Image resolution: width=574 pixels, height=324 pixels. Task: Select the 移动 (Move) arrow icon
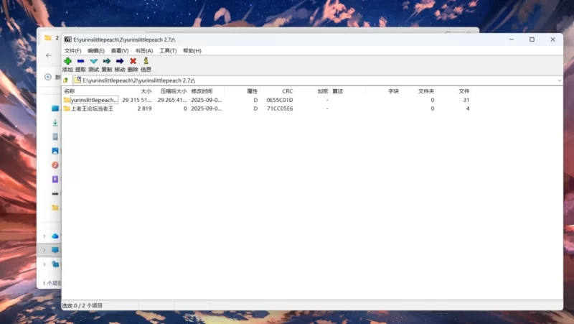[x=120, y=62]
